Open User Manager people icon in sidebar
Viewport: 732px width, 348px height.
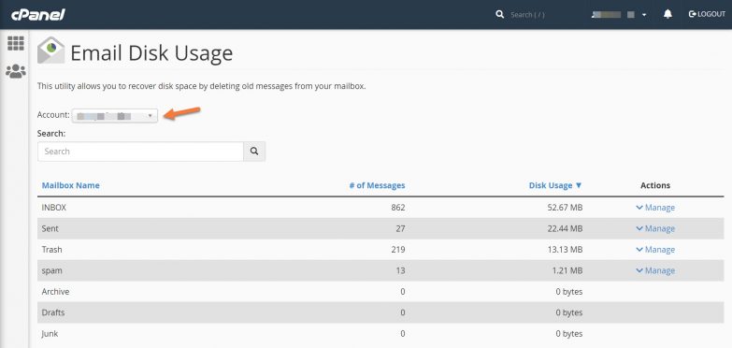(15, 71)
